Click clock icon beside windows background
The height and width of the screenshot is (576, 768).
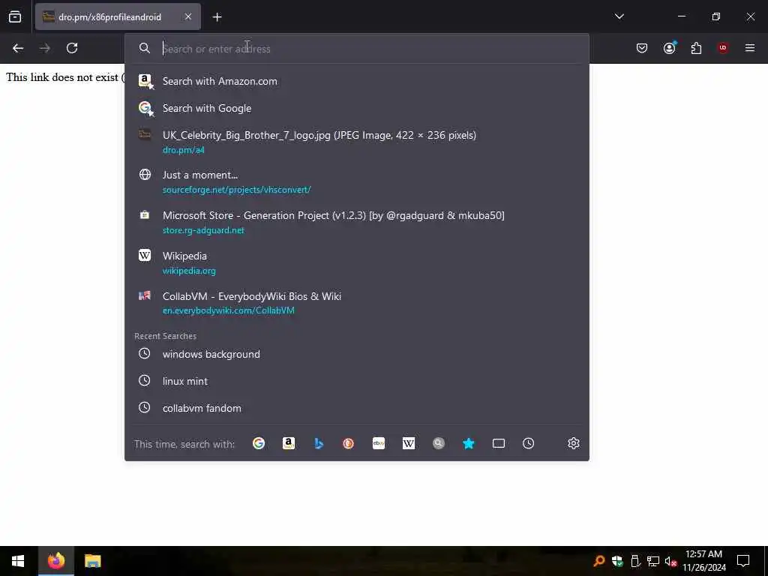[144, 353]
